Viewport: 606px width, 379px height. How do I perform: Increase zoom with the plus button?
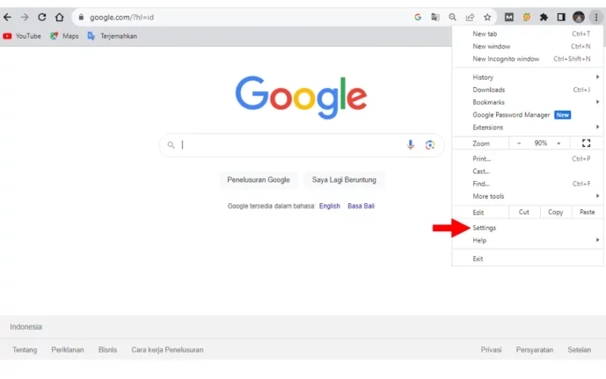coord(558,143)
